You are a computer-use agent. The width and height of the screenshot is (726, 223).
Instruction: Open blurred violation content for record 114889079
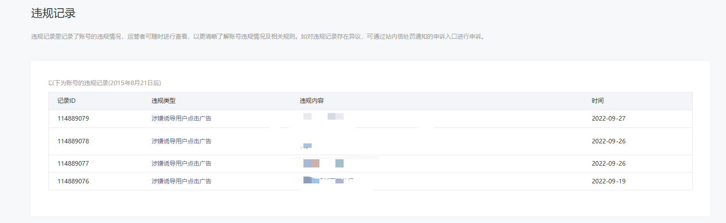coord(323,117)
